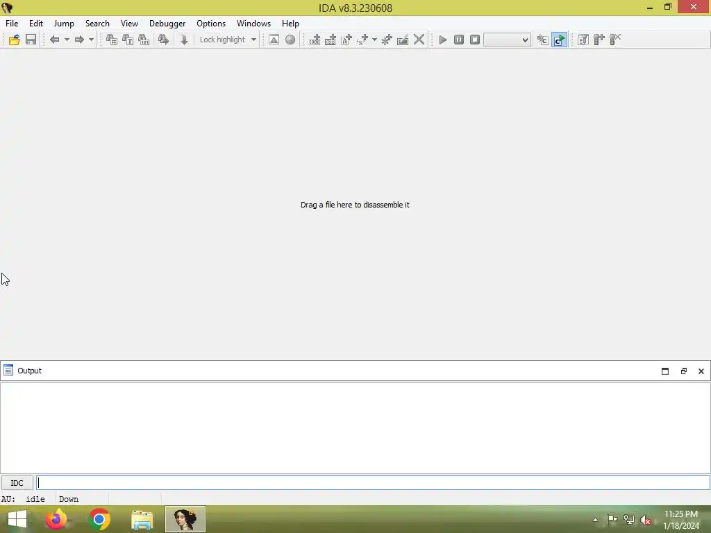Expand the arrow beside structure icon
This screenshot has width=711, height=533.
click(x=374, y=40)
